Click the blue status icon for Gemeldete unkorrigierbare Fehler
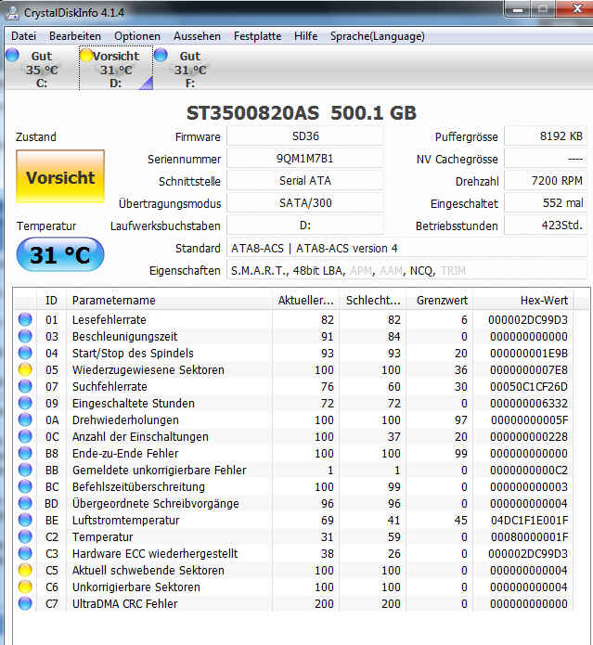 pos(25,470)
